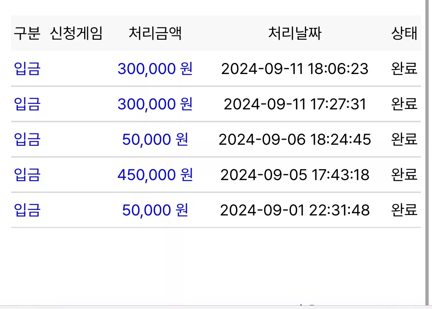
Task: Click the 구분 column header
Action: coord(27,34)
